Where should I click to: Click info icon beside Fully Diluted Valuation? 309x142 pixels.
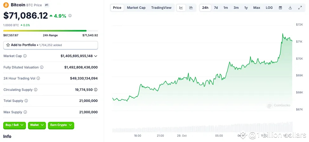[x=42, y=67]
